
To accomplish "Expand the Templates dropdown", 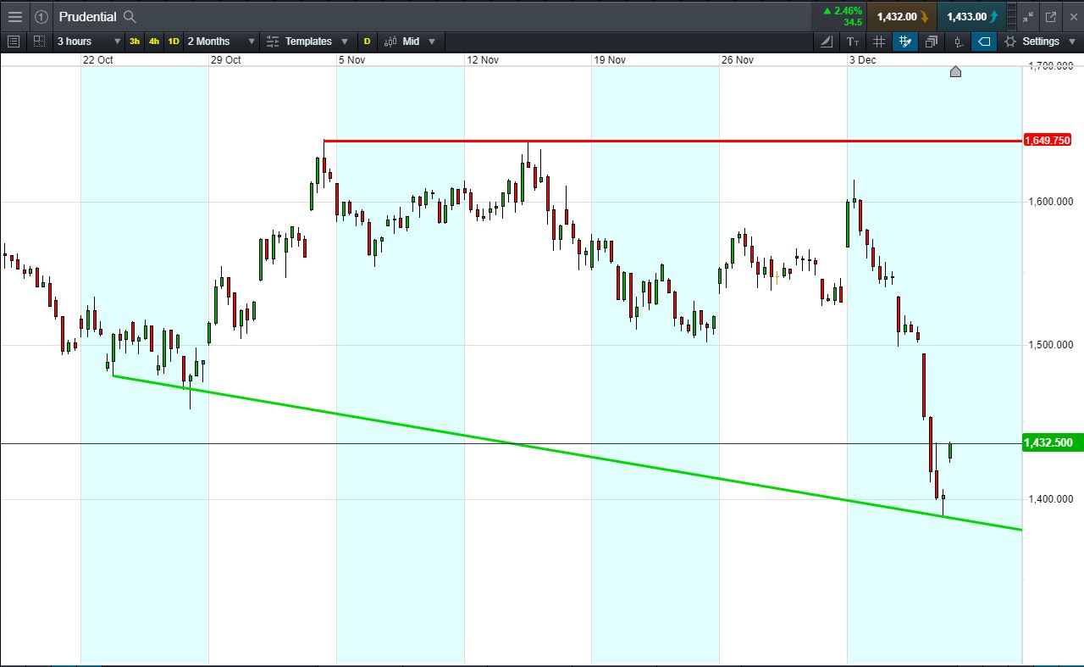I will pos(307,42).
